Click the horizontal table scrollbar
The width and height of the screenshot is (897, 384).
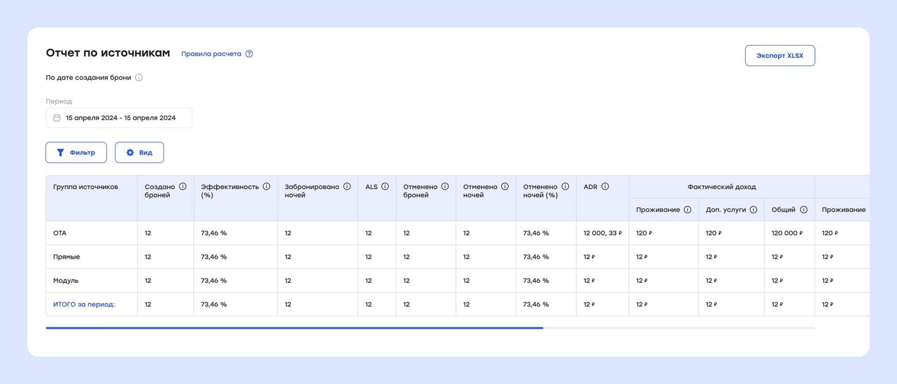(294, 328)
